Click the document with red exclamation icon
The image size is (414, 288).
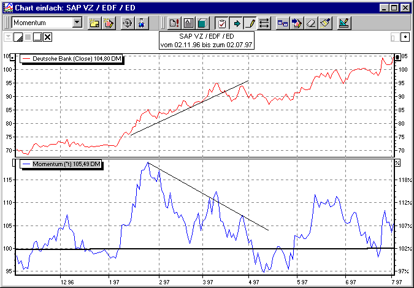tap(174, 23)
